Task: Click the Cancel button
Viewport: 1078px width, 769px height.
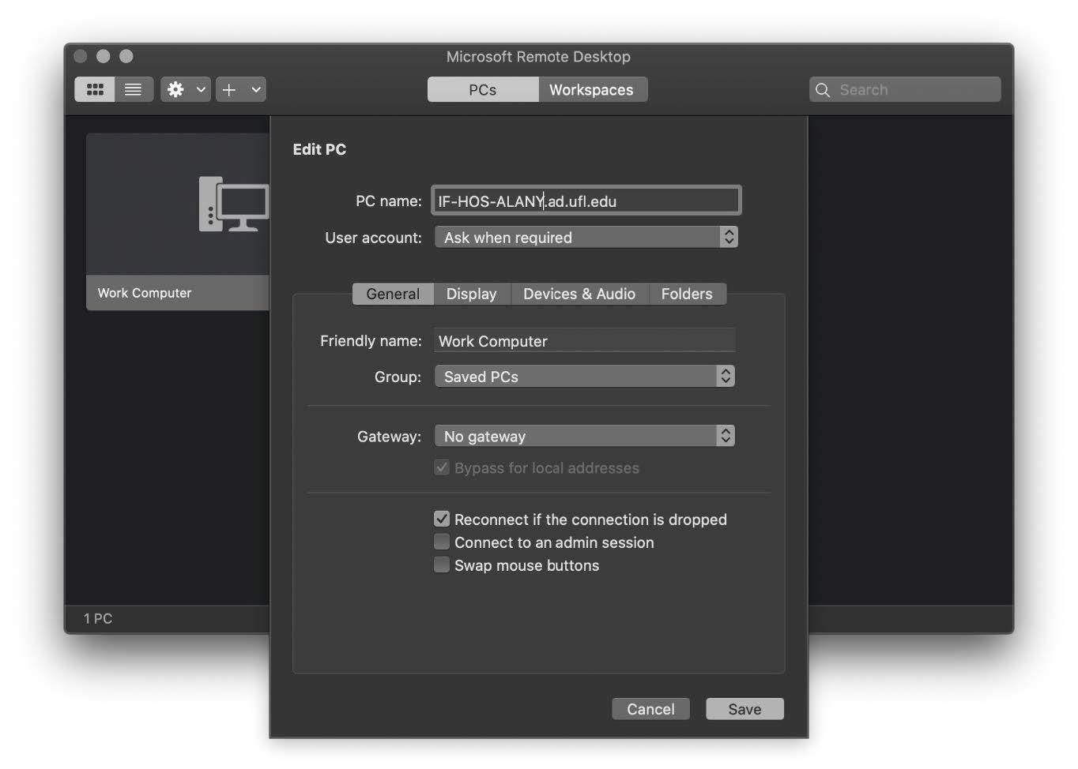Action: [x=650, y=709]
